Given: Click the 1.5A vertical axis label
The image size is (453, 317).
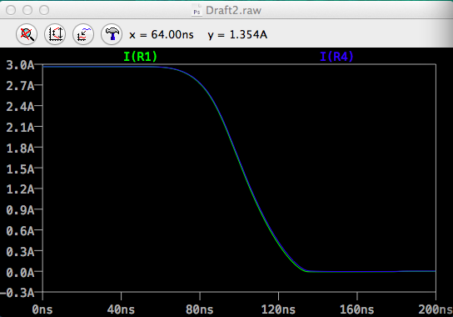Looking at the screenshot, I should coord(20,169).
